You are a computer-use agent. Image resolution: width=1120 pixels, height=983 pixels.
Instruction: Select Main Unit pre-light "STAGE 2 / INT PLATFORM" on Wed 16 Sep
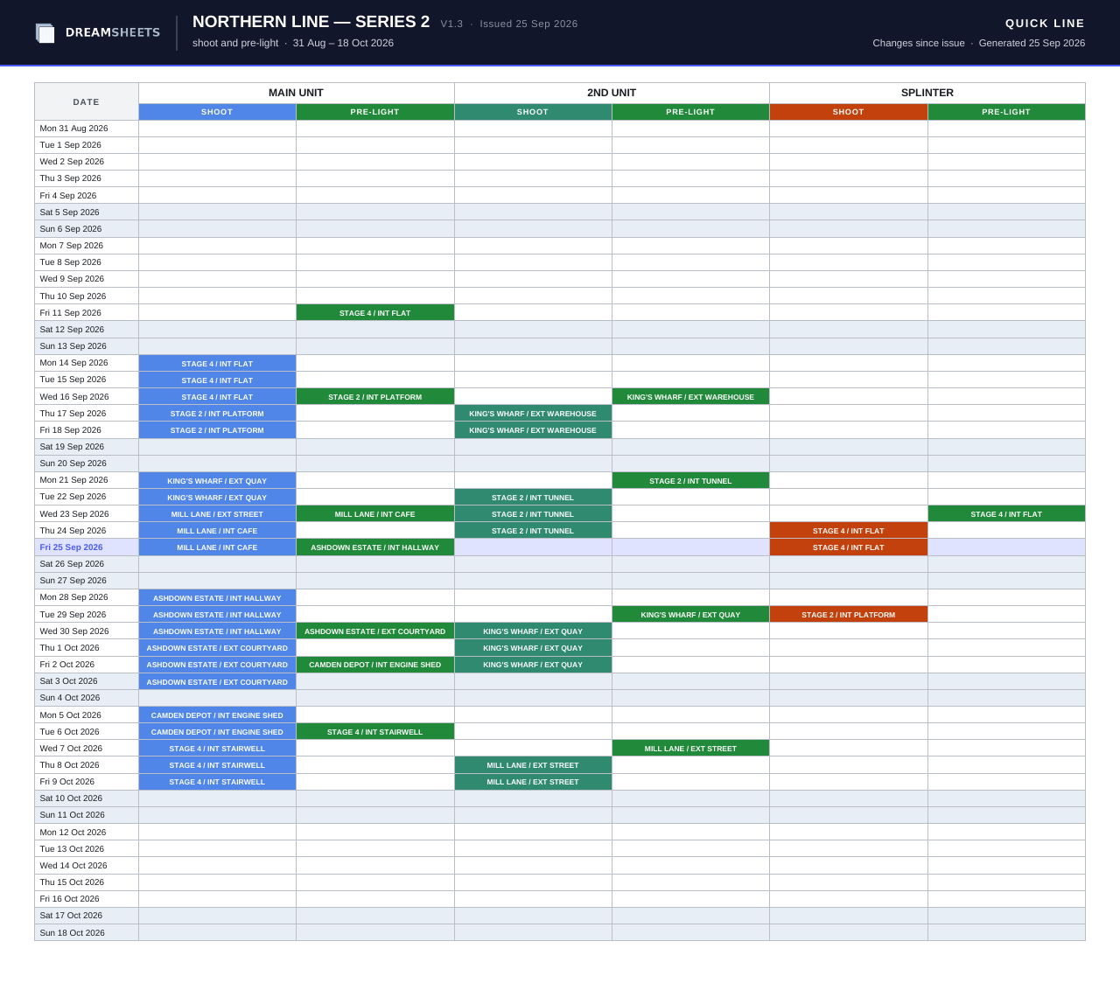(374, 397)
